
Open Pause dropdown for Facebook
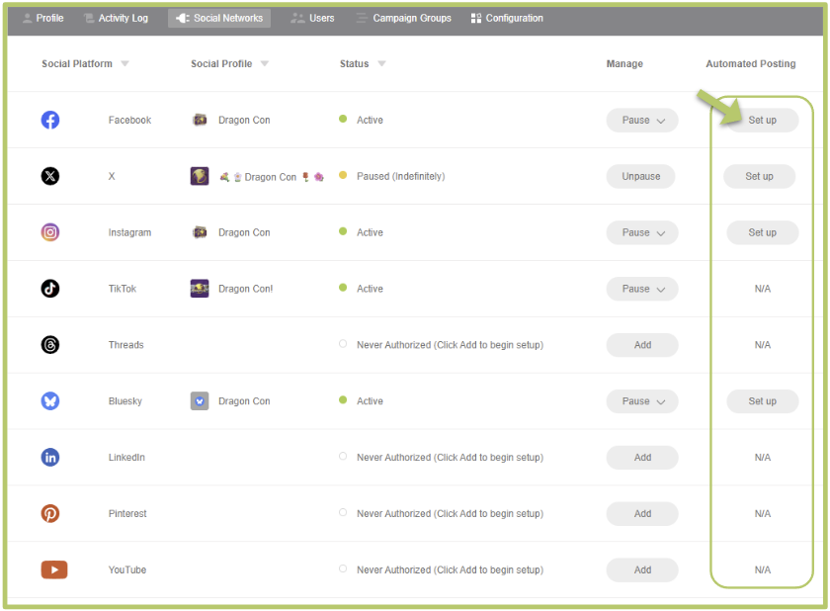coord(642,121)
